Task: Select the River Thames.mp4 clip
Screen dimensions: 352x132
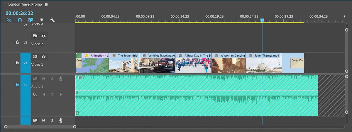Action: pos(263,65)
